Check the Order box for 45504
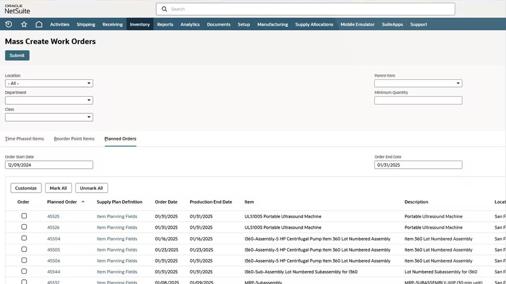Image resolution: width=506 pixels, height=284 pixels. (24, 238)
